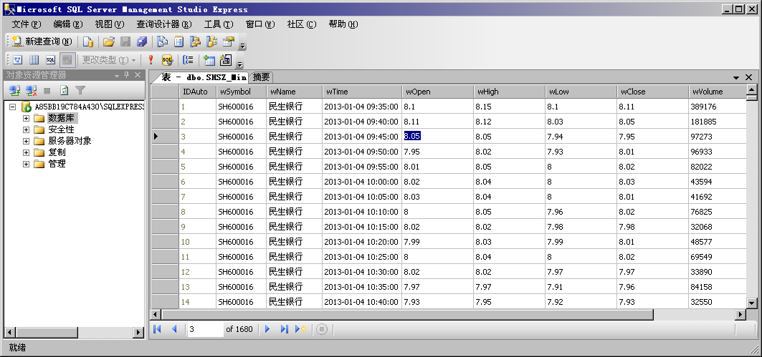The height and width of the screenshot is (357, 762).
Task: Click the Filter funnel icon in Object Explorer
Action: [80, 90]
